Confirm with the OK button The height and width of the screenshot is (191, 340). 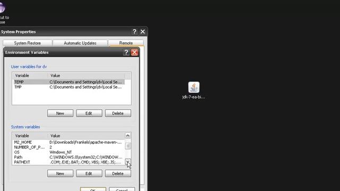tap(93, 189)
